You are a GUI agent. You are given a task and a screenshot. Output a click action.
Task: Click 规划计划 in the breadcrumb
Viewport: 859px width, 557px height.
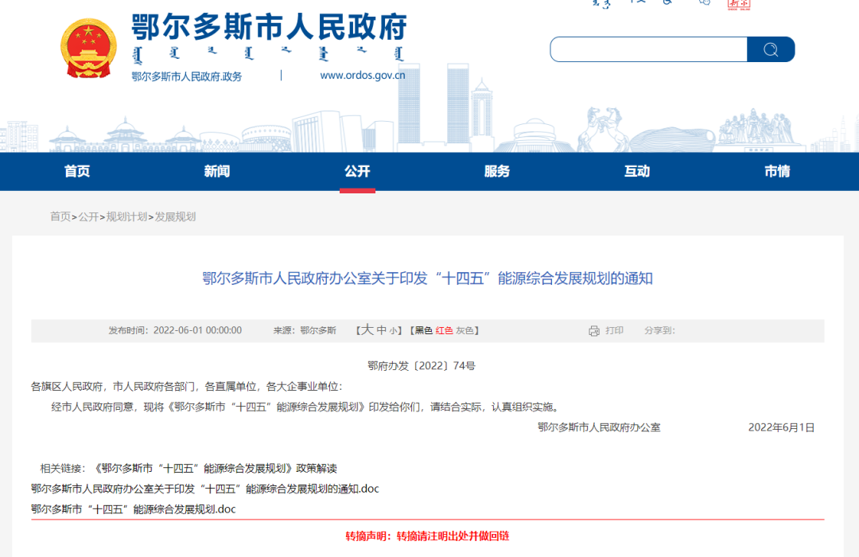click(126, 216)
